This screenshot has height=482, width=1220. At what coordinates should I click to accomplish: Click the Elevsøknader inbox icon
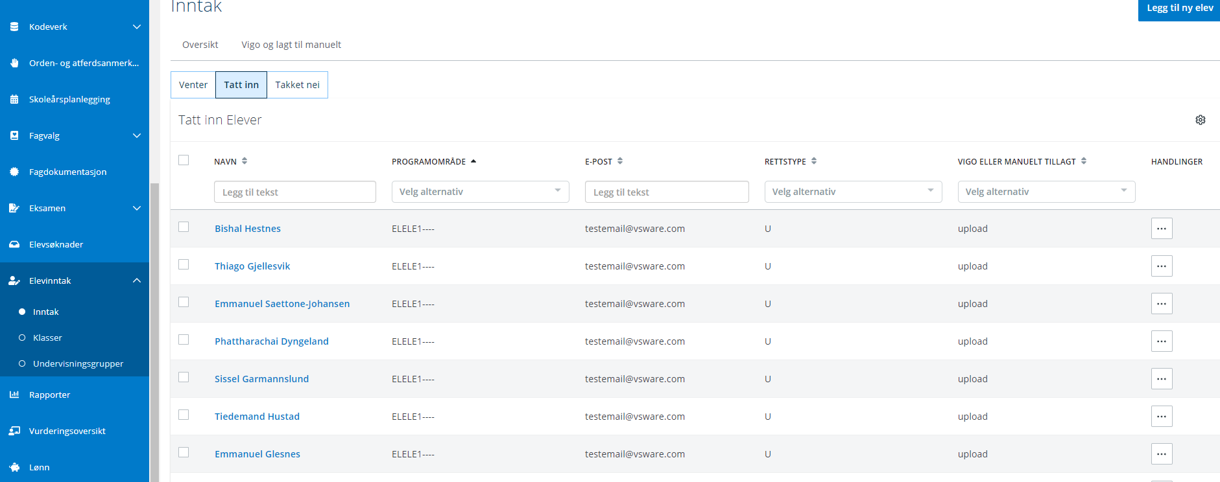pos(14,244)
